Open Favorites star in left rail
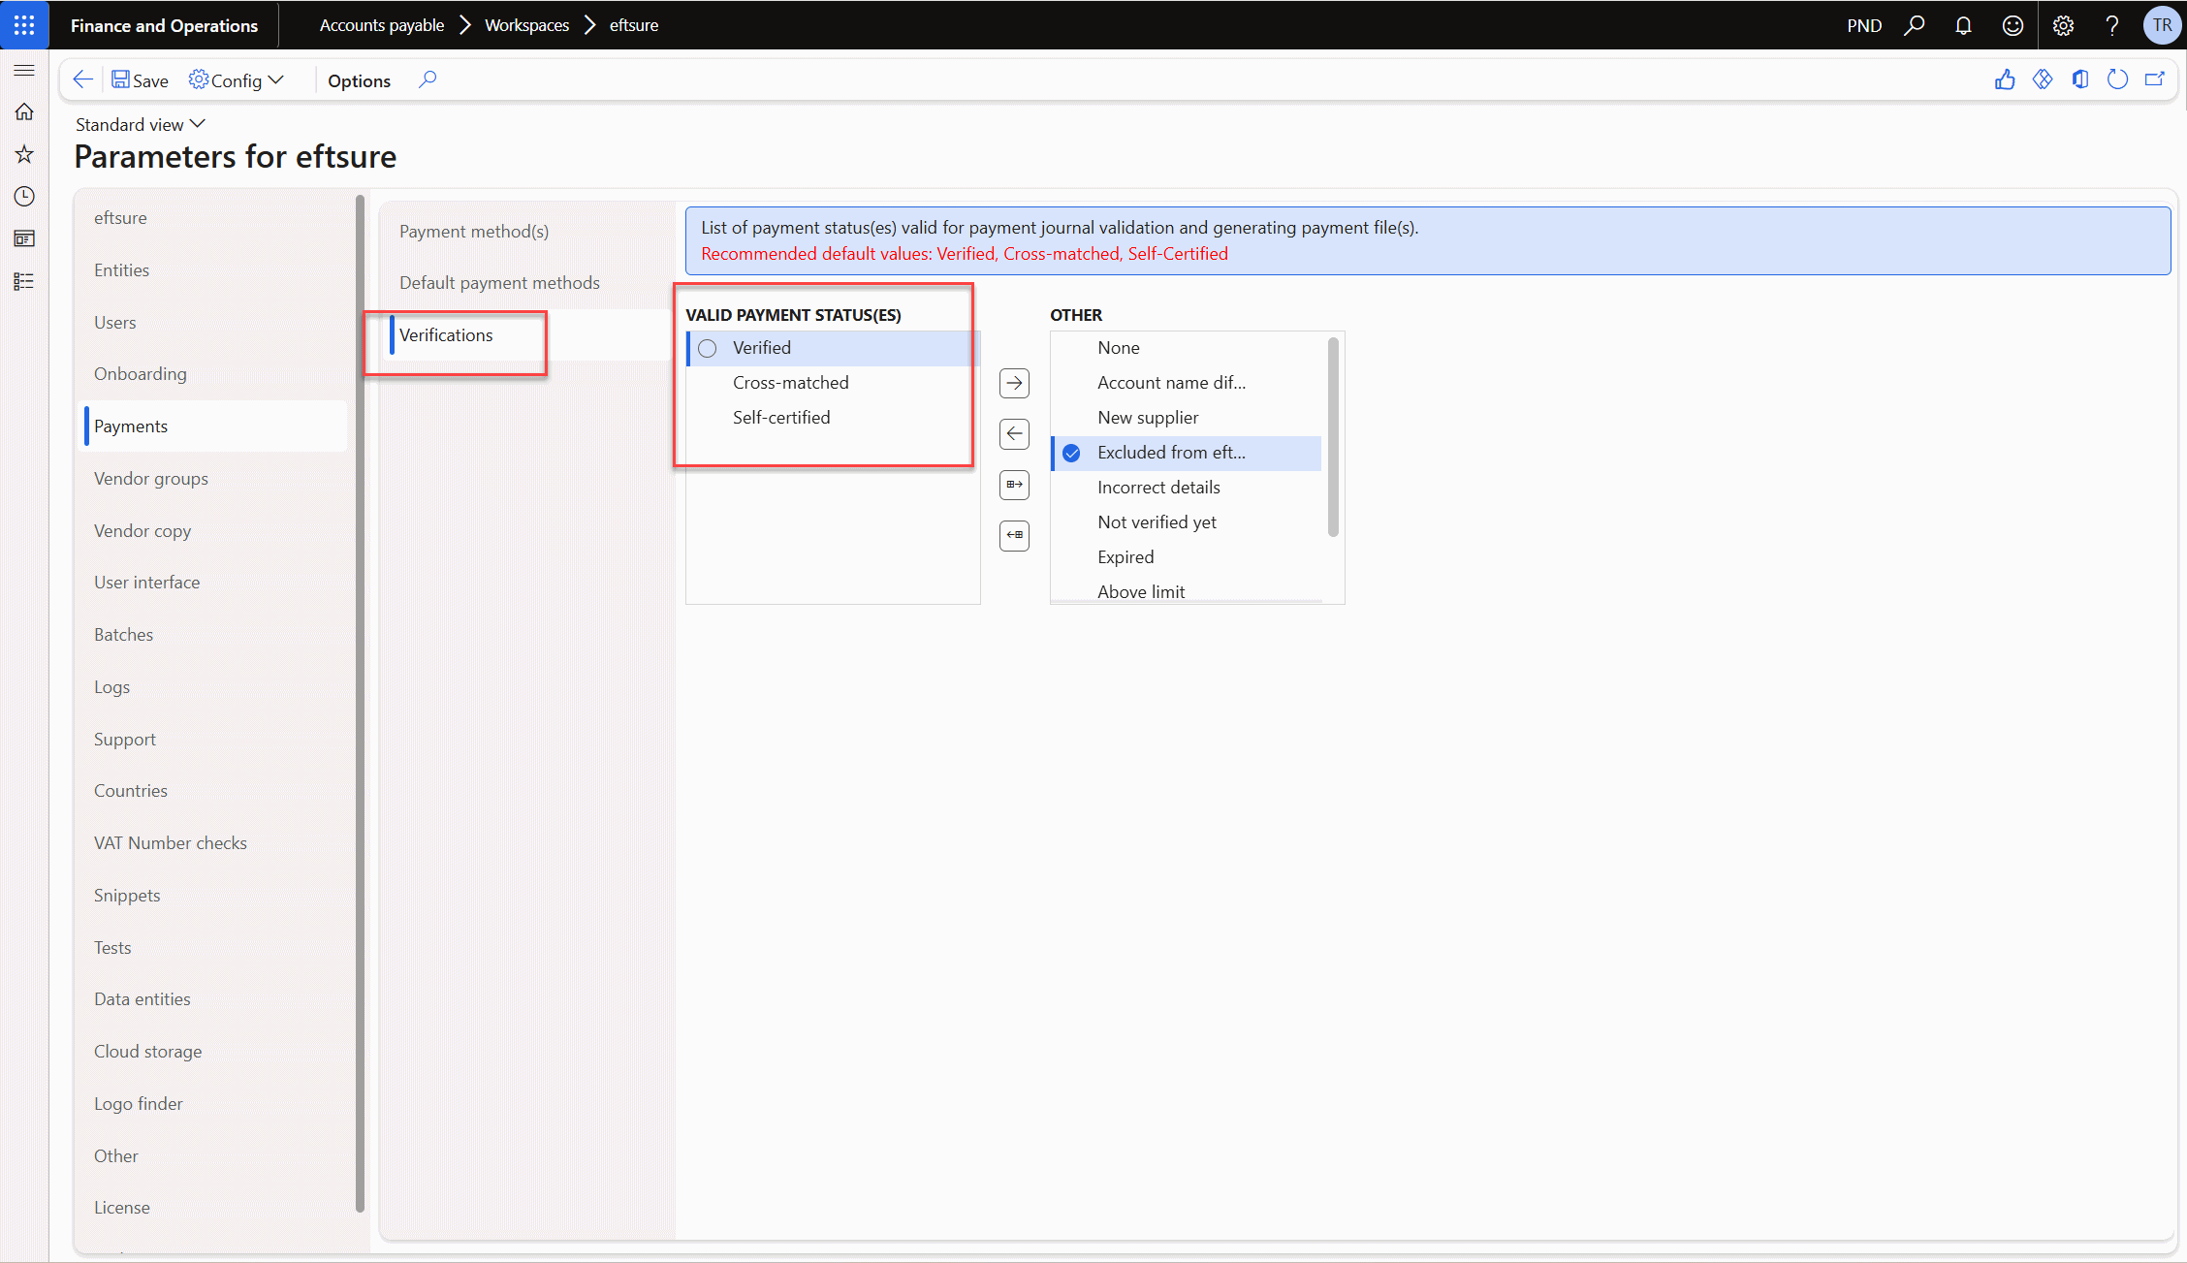 pos(24,154)
